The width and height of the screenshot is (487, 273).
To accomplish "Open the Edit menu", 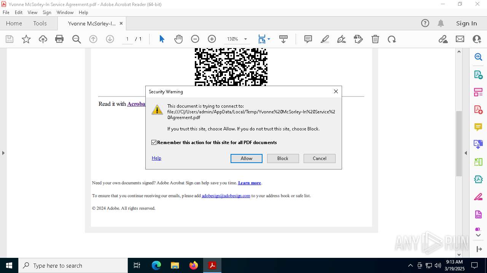I will (19, 13).
